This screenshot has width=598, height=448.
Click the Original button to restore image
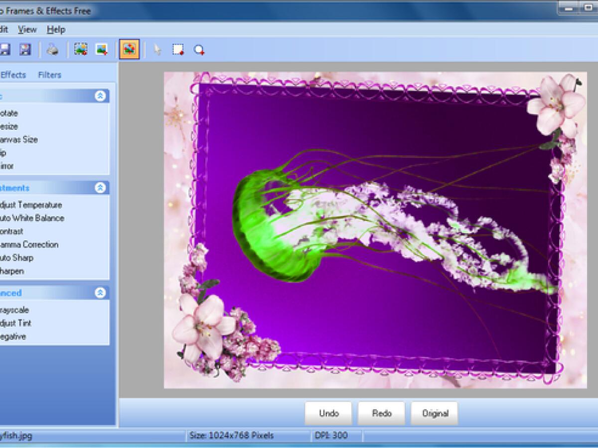435,413
